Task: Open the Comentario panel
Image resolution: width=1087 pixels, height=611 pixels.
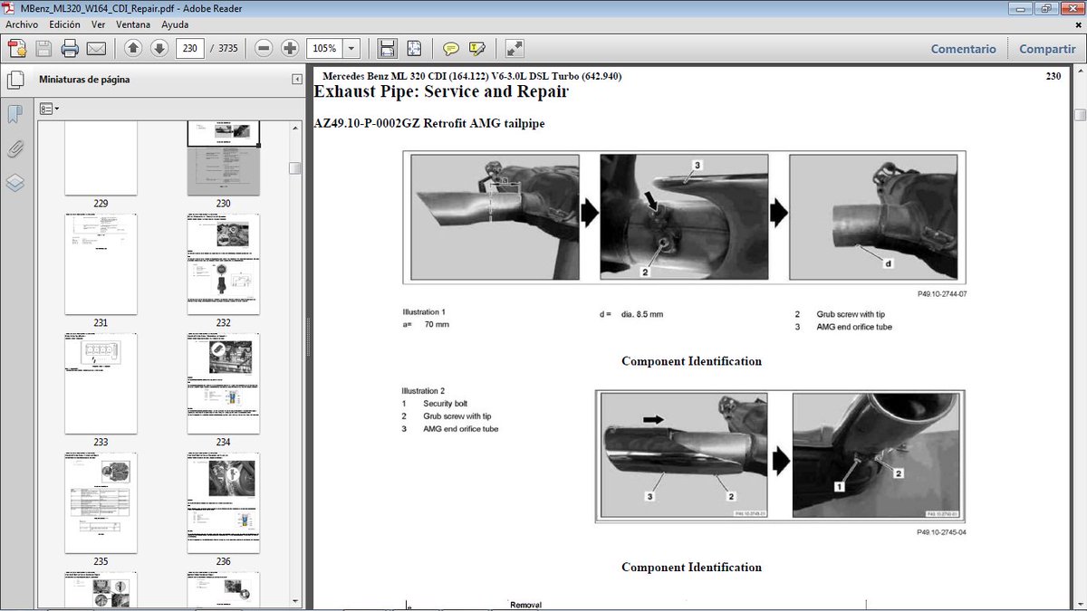Action: coord(963,50)
